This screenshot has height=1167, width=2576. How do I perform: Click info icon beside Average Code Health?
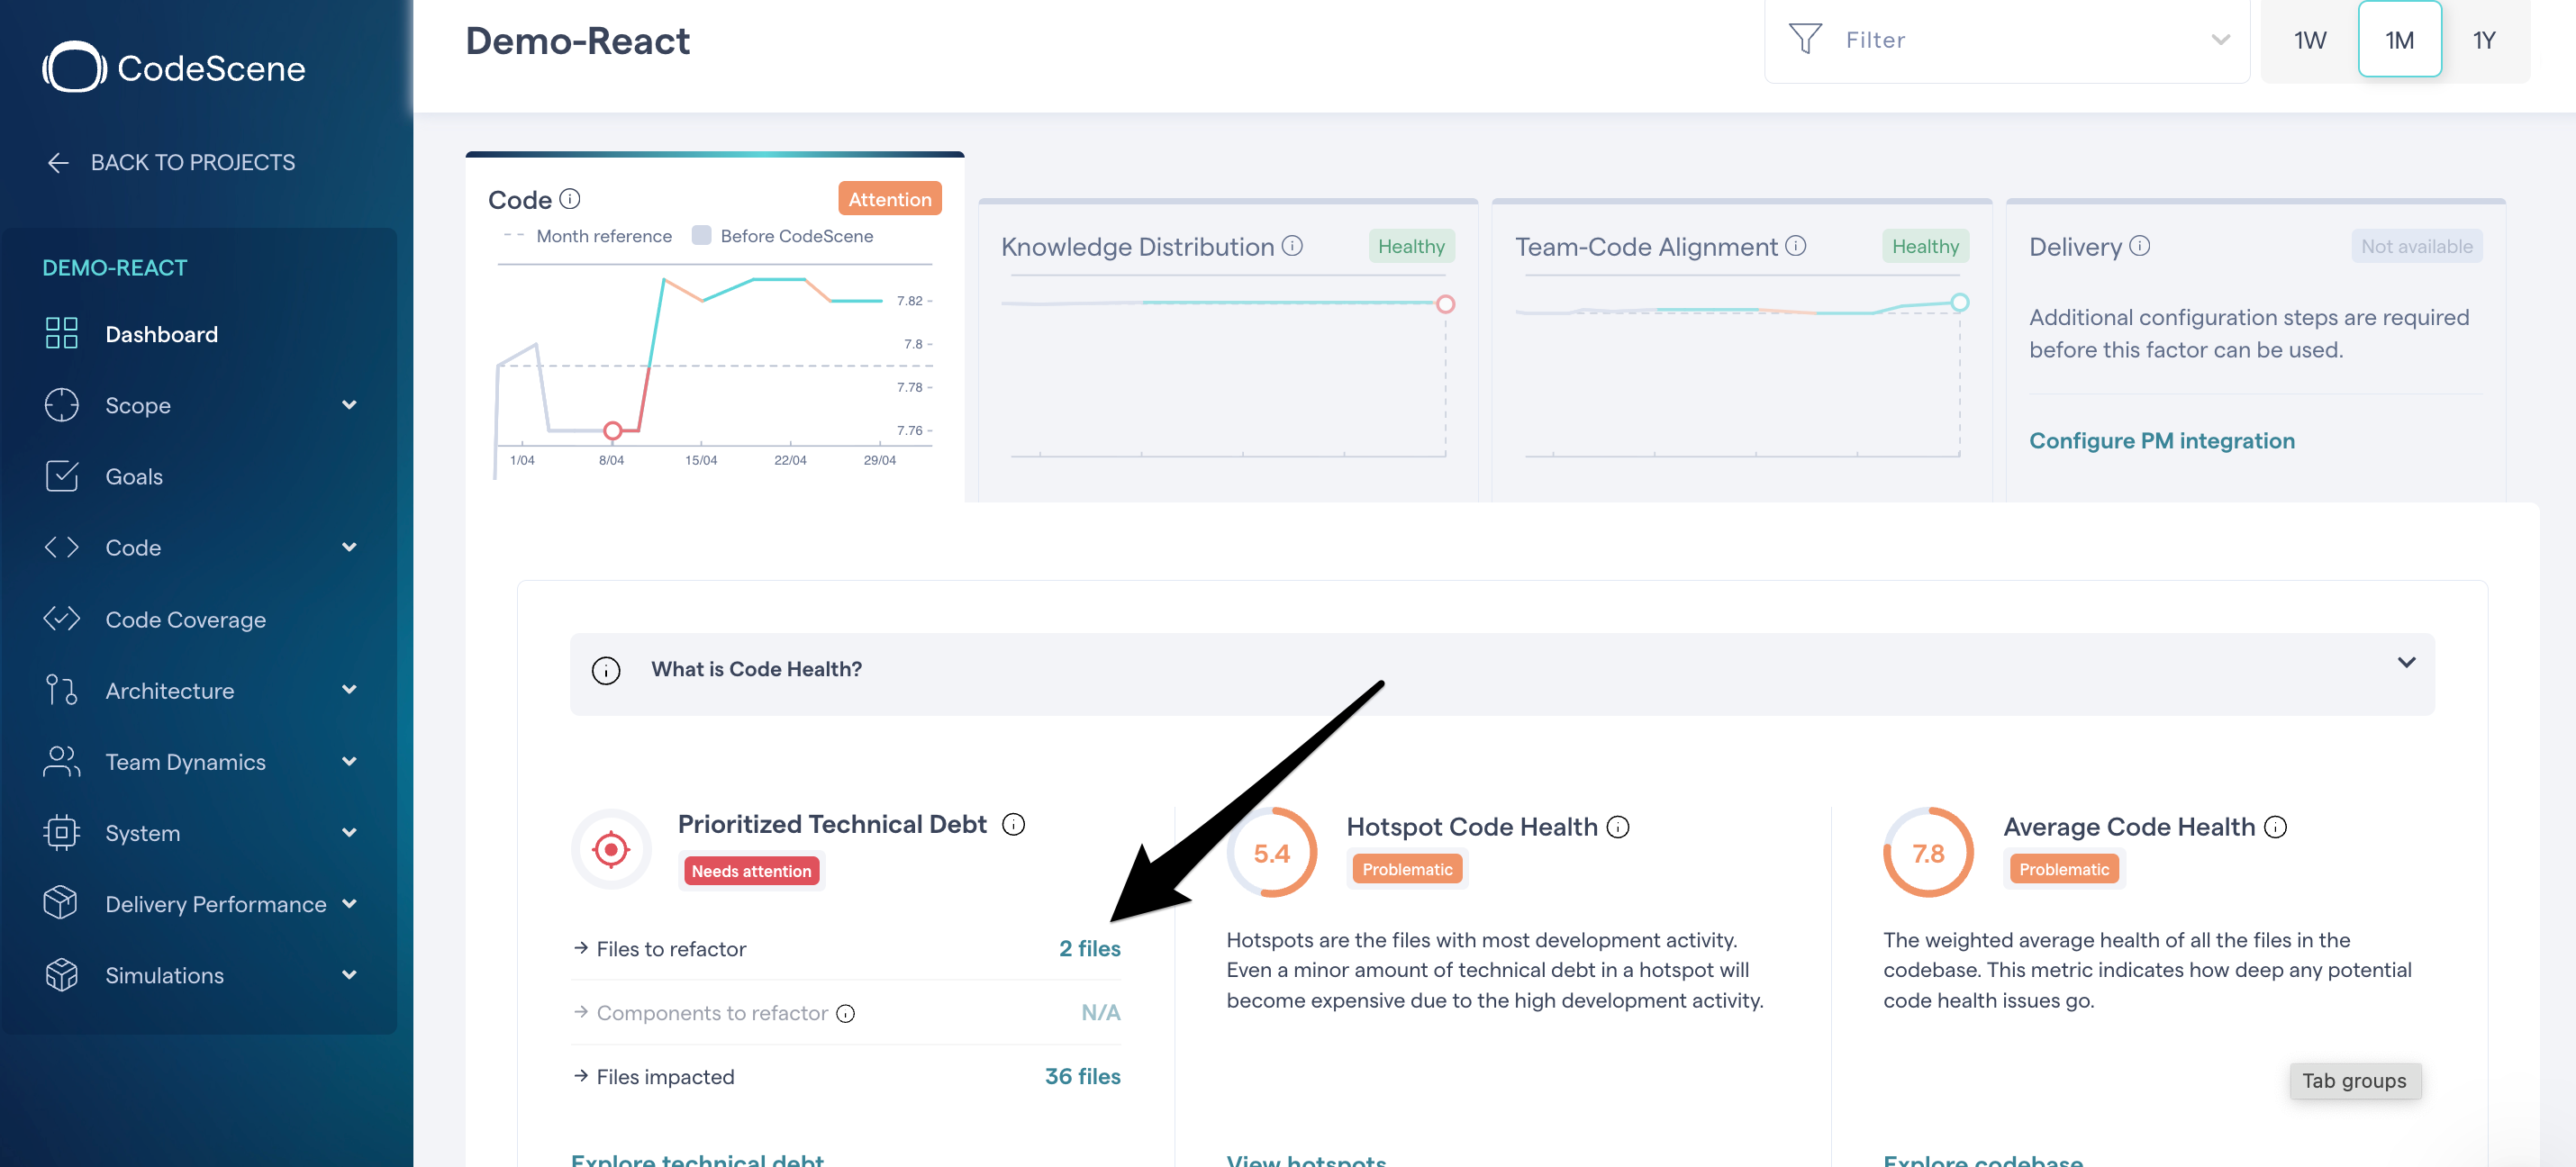tap(2276, 827)
